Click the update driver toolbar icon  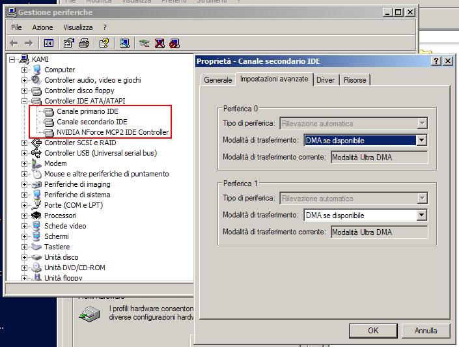pyautogui.click(x=145, y=44)
